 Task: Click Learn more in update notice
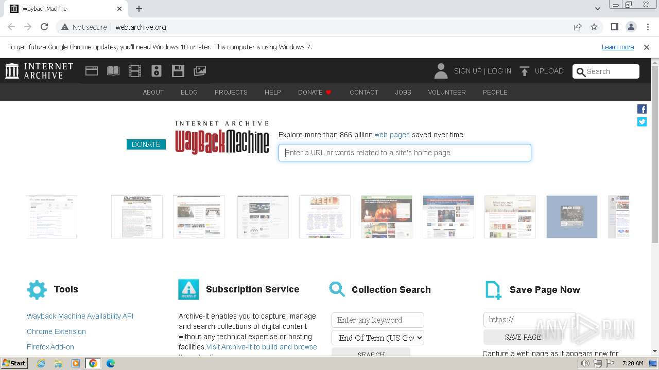(x=618, y=47)
